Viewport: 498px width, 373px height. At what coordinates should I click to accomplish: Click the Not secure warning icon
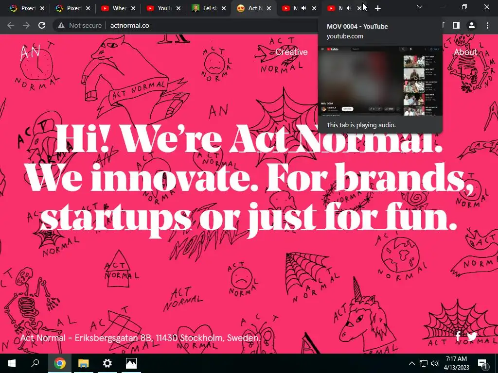coord(61,25)
